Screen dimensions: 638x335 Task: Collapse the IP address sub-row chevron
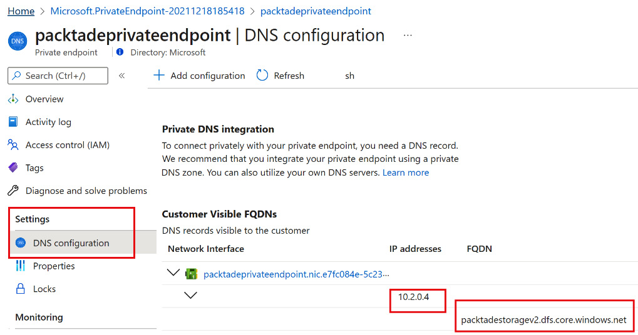(190, 295)
